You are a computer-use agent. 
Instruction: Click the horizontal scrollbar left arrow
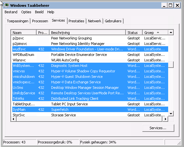14,119
